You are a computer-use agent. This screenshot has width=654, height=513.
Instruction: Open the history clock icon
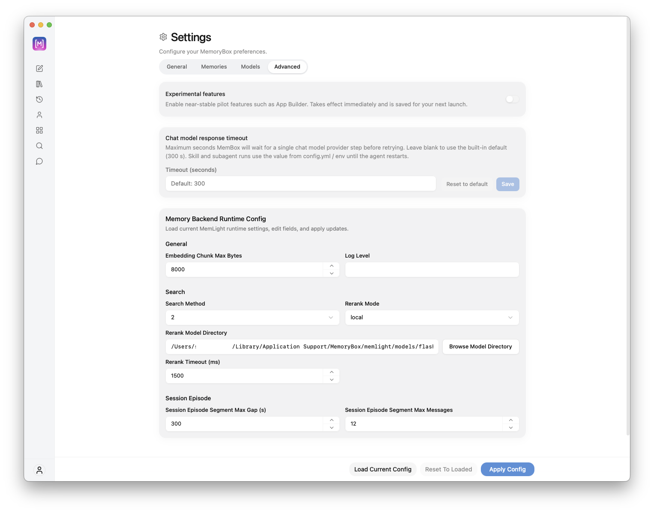(39, 99)
